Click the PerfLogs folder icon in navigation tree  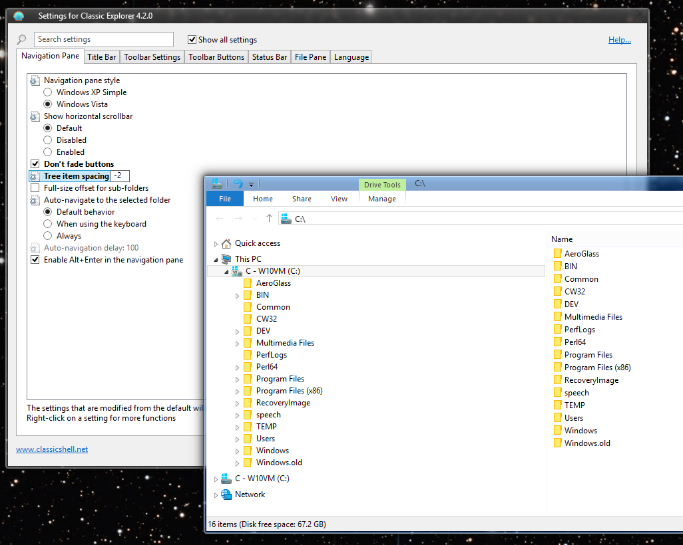pos(248,355)
